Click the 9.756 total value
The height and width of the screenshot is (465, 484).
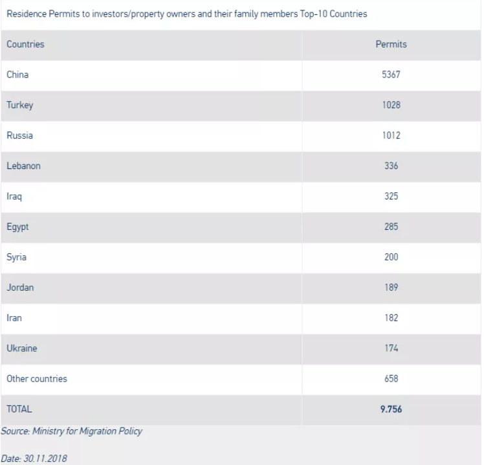[x=391, y=409]
